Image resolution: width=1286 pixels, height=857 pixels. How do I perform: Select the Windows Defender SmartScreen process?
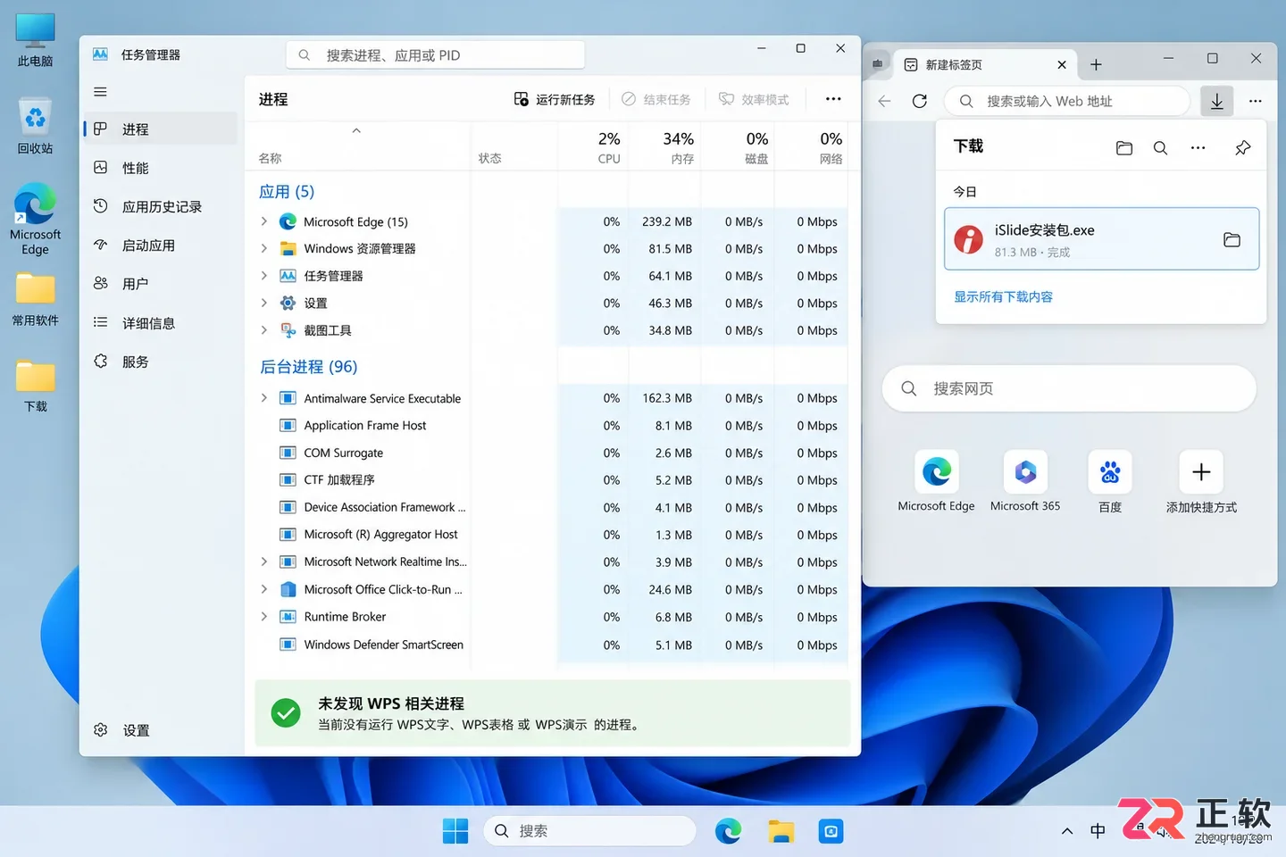point(550,645)
